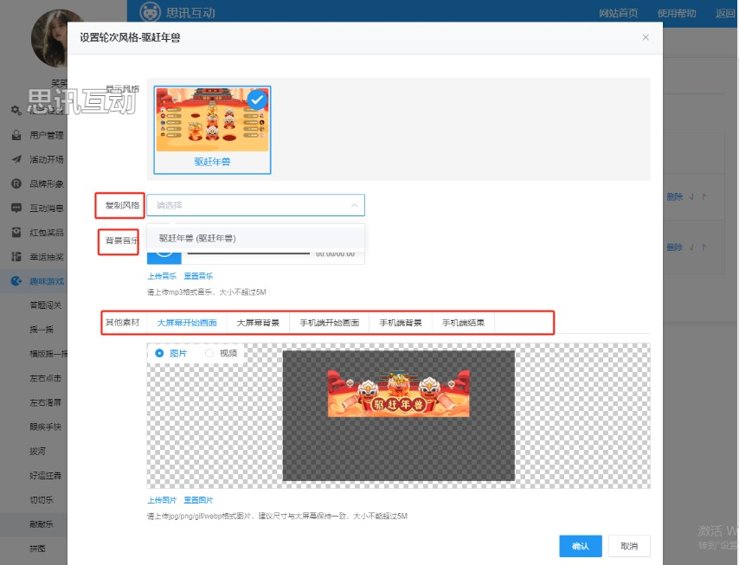Click the up arrow beside the upper 删除
The height and width of the screenshot is (565, 739).
pos(704,196)
